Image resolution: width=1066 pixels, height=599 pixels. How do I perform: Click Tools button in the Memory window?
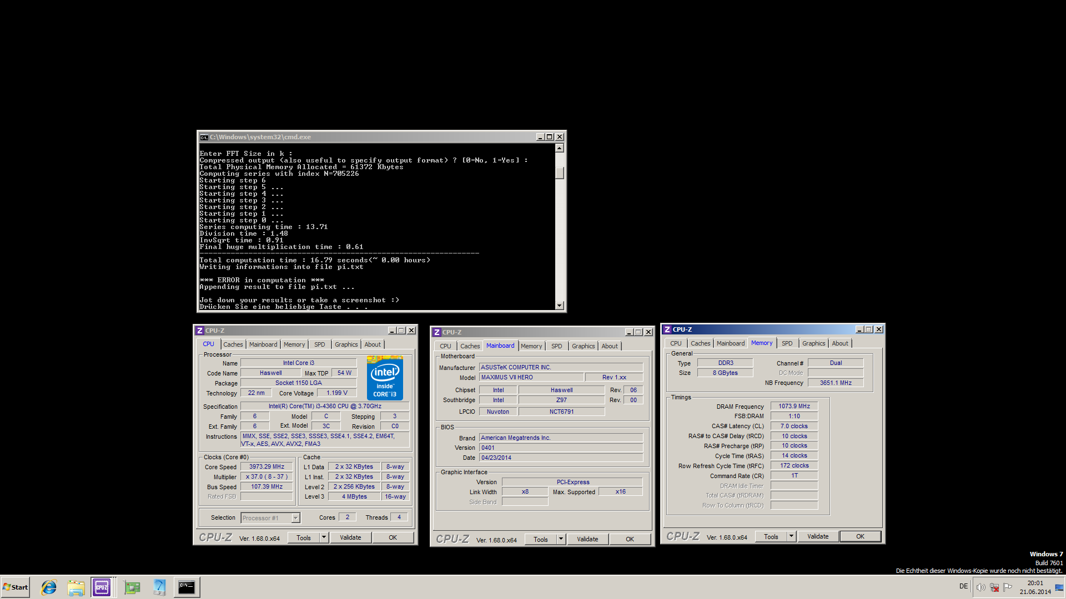coord(771,536)
